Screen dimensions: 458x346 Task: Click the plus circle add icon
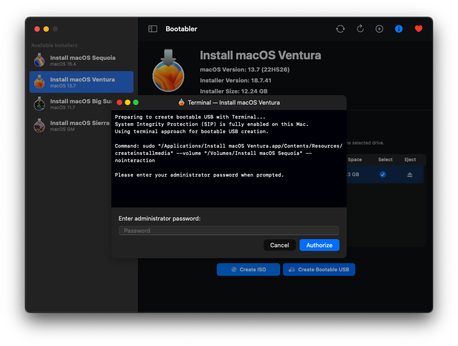point(379,29)
